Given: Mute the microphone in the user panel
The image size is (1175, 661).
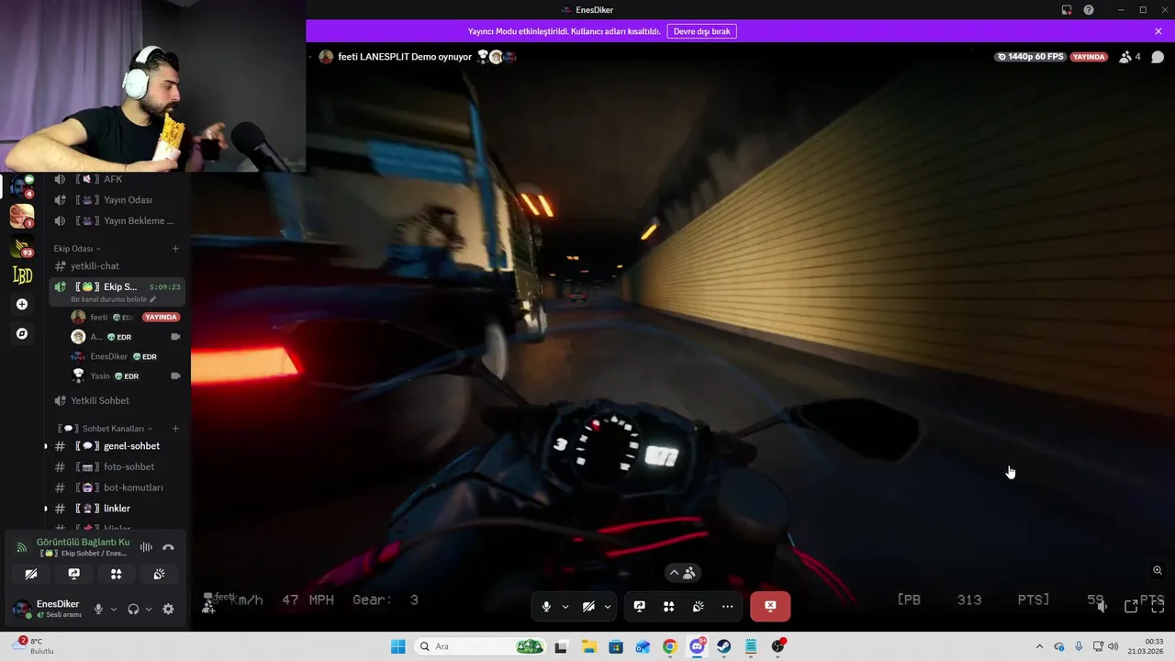Looking at the screenshot, I should 98,609.
